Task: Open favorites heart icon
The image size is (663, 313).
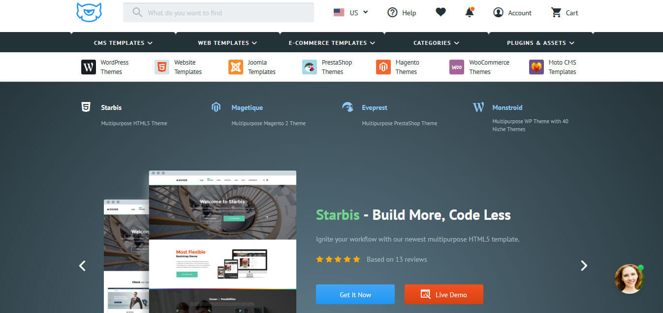Action: [441, 12]
